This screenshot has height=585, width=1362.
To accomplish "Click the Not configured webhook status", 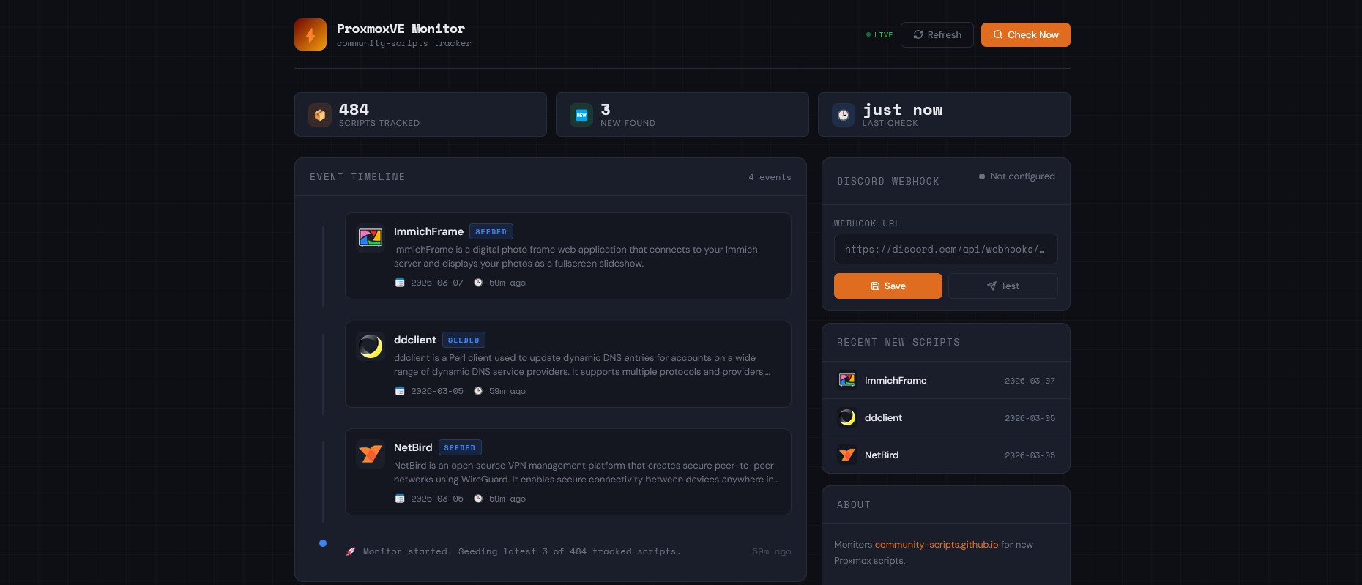I will (x=1017, y=176).
